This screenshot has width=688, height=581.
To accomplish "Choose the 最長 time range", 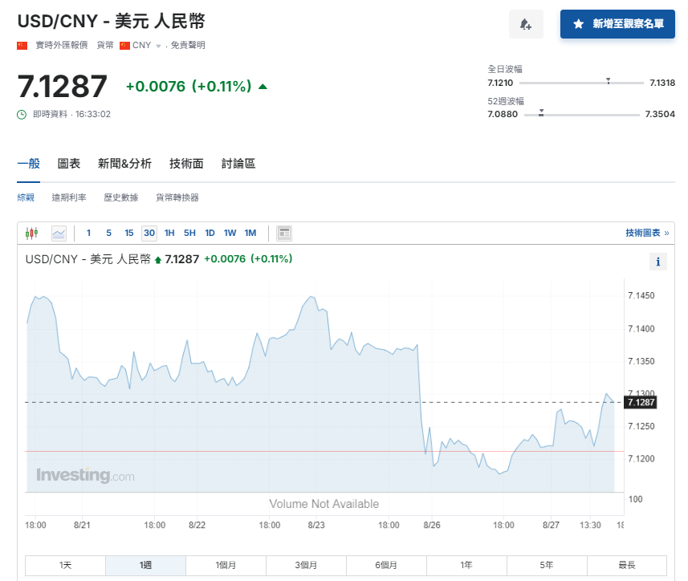I will pyautogui.click(x=627, y=565).
